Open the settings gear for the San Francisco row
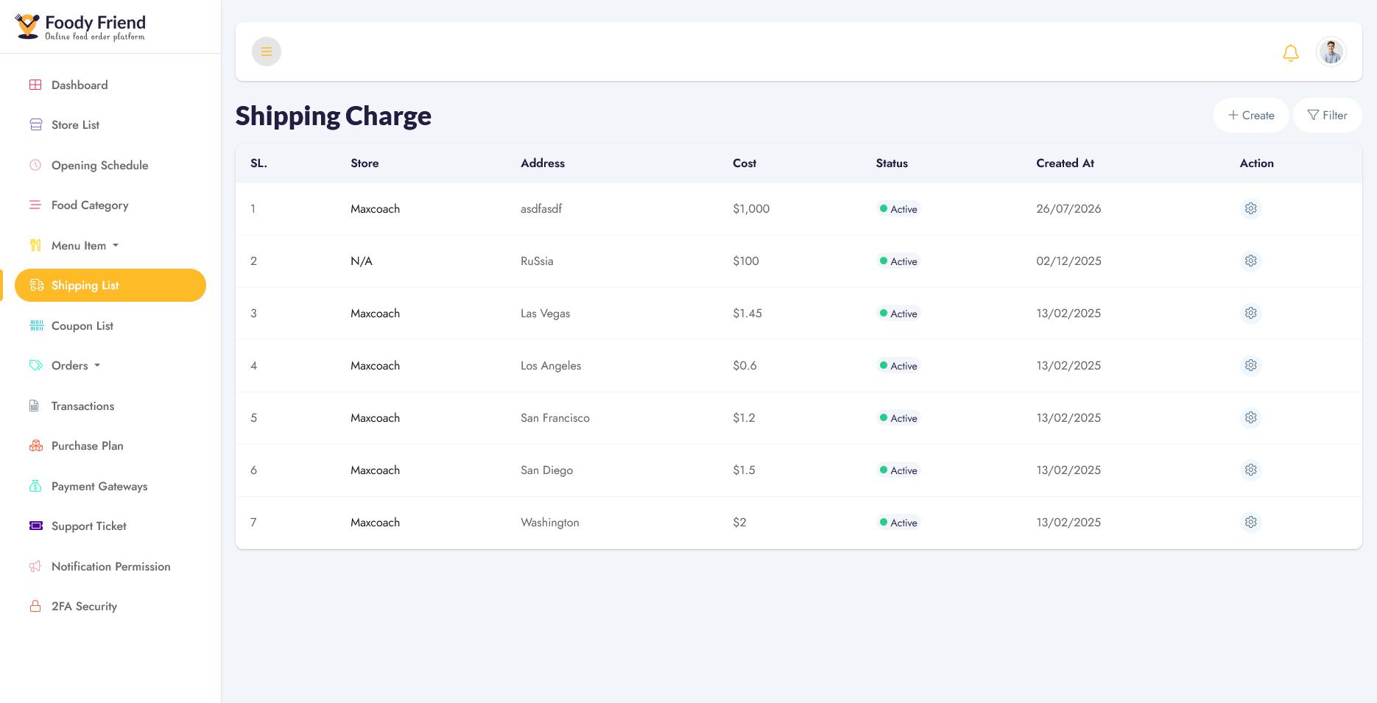The image size is (1377, 703). click(1250, 418)
